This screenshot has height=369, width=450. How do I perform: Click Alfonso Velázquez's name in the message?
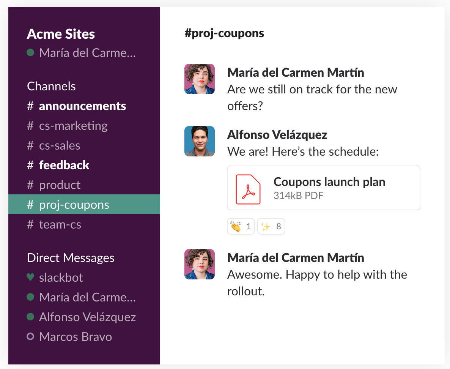277,135
